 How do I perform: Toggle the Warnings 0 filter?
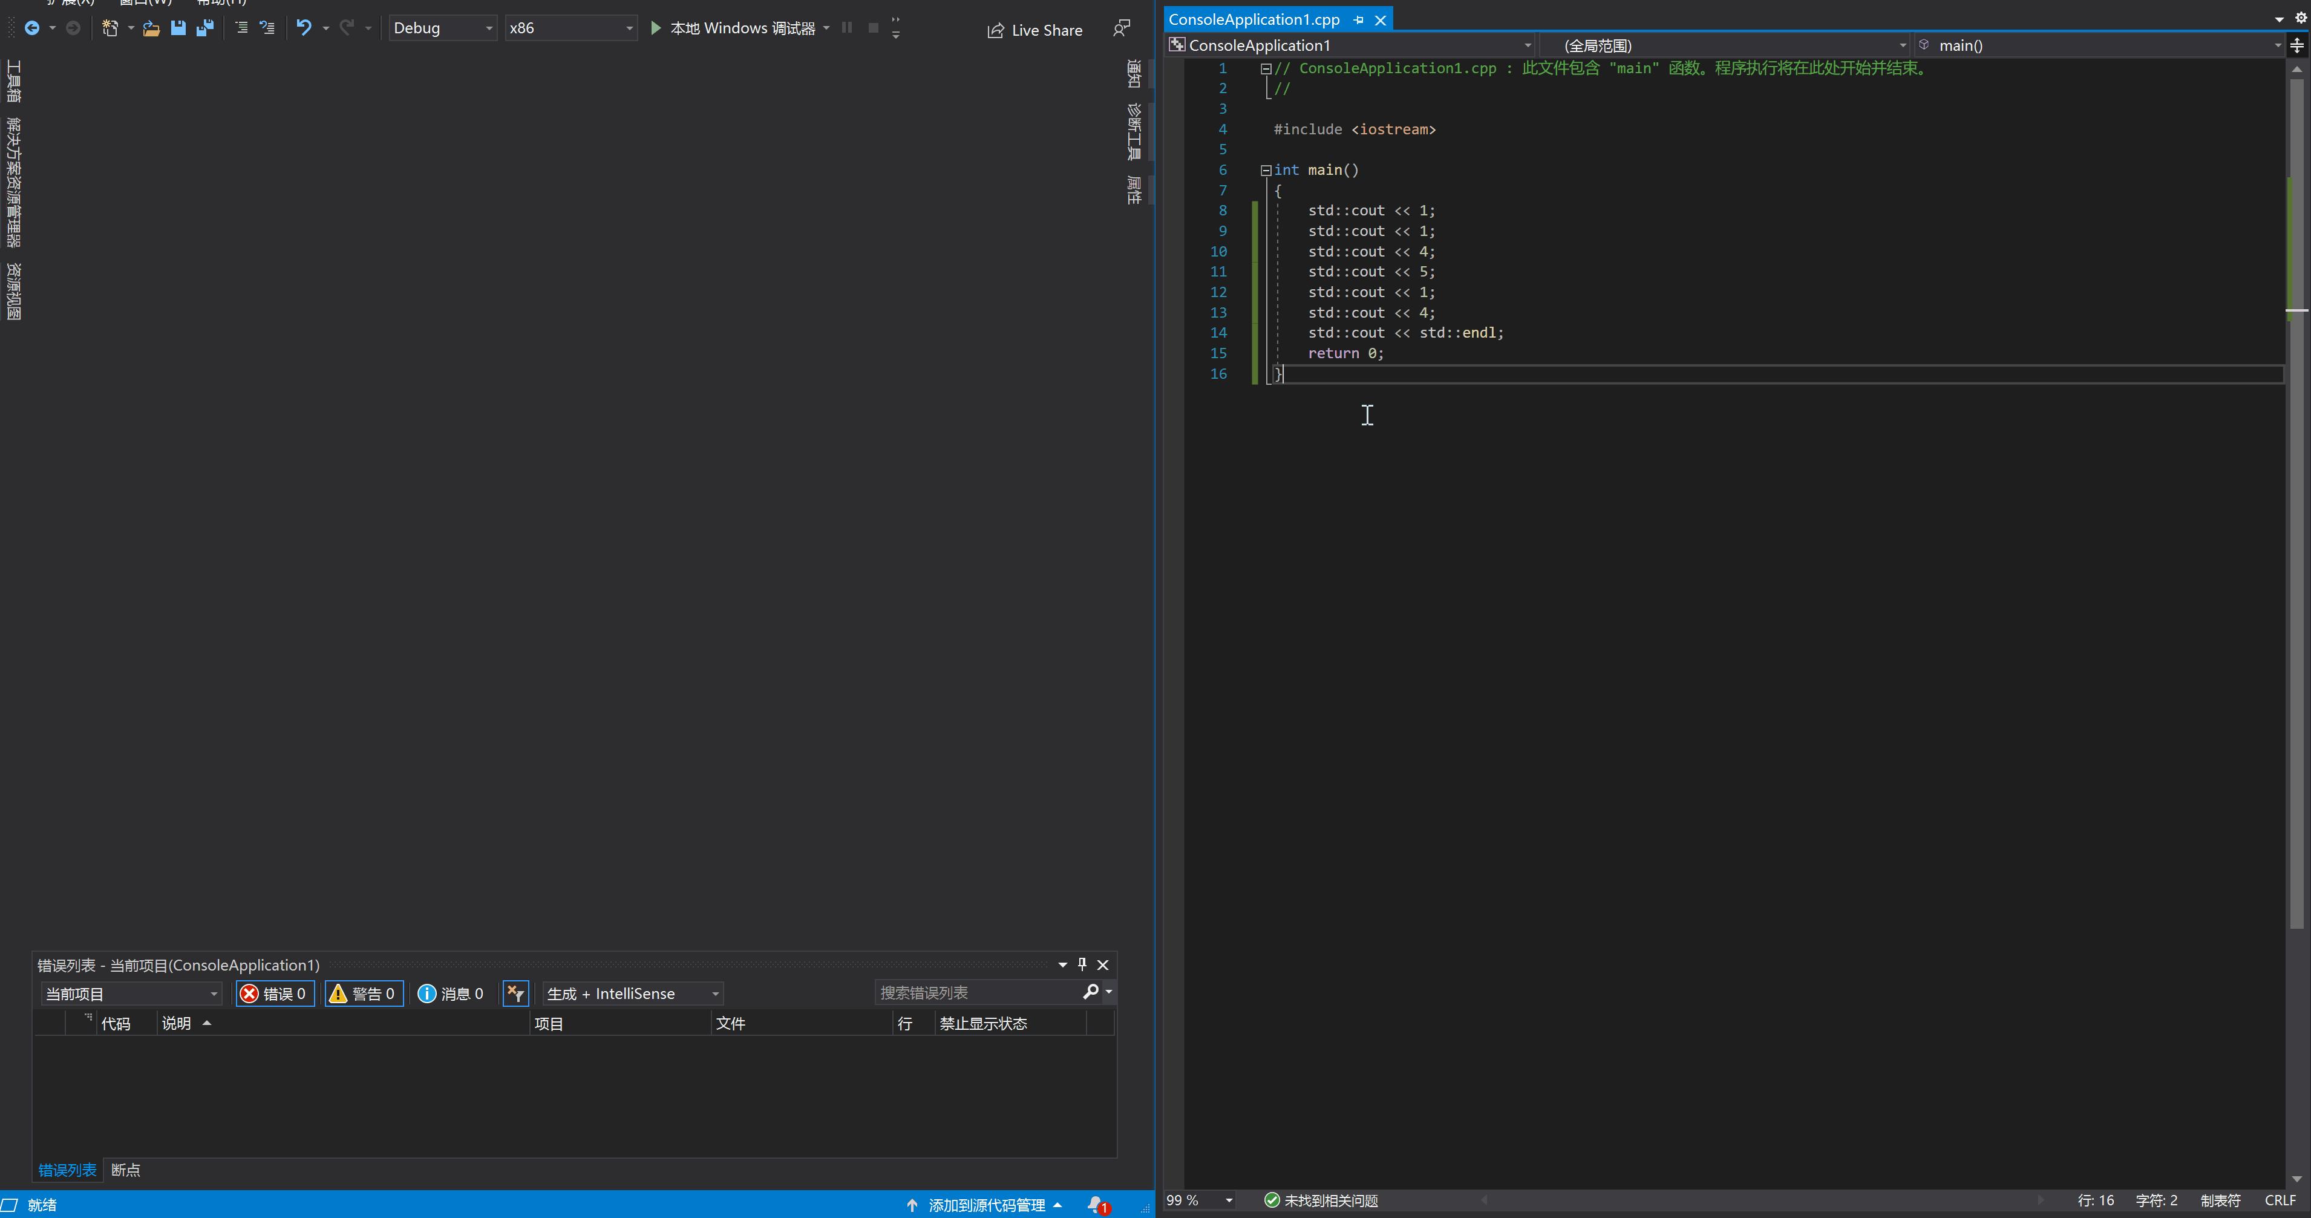click(364, 994)
